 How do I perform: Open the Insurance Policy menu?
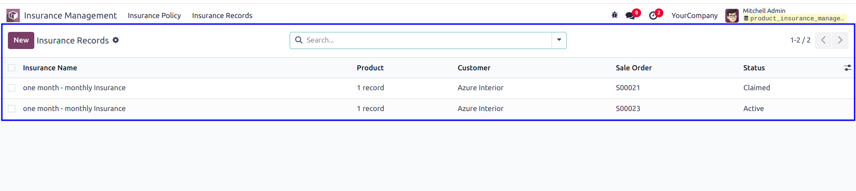click(154, 16)
